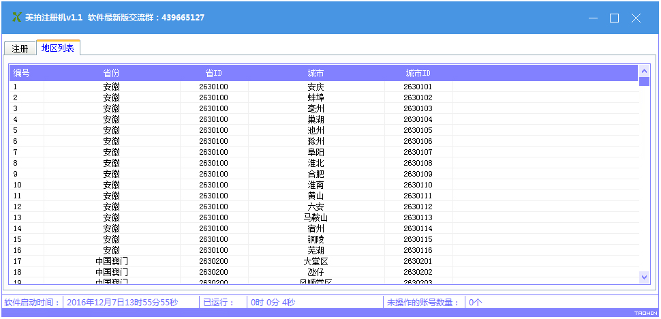
Task: Click the 未操作的账号数量 status label
Action: [423, 303]
